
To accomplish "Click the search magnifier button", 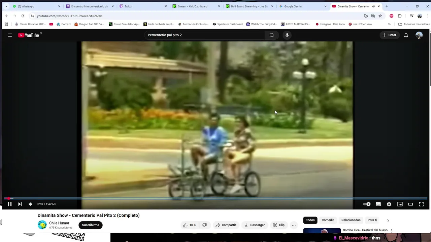I will tap(272, 35).
